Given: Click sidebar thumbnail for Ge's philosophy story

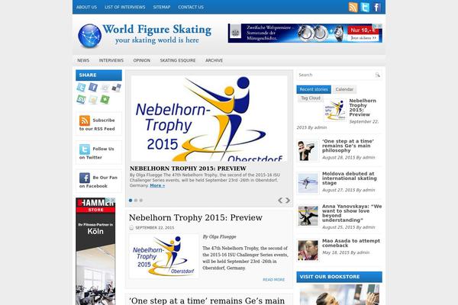Looking at the screenshot, I should 308,150.
